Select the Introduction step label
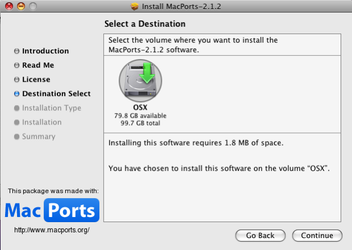352x250 pixels. [45, 51]
